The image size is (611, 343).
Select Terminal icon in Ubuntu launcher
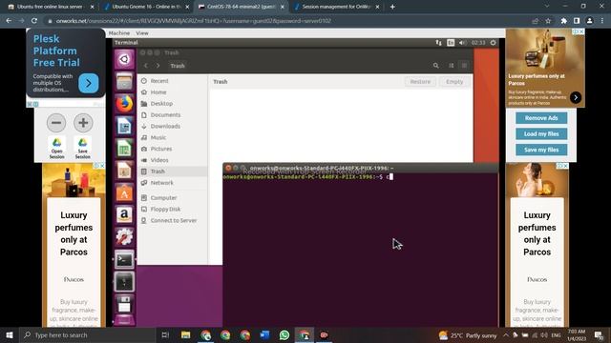124,259
